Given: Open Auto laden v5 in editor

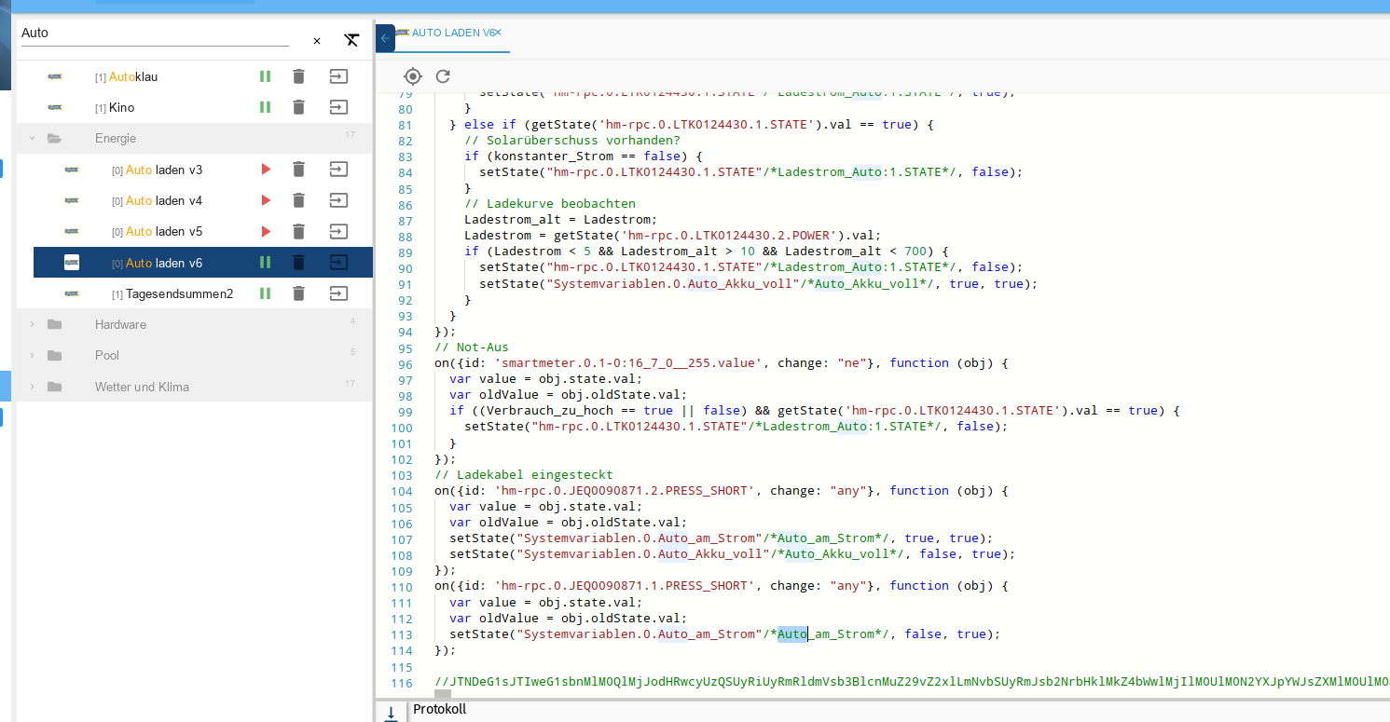Looking at the screenshot, I should 338,231.
